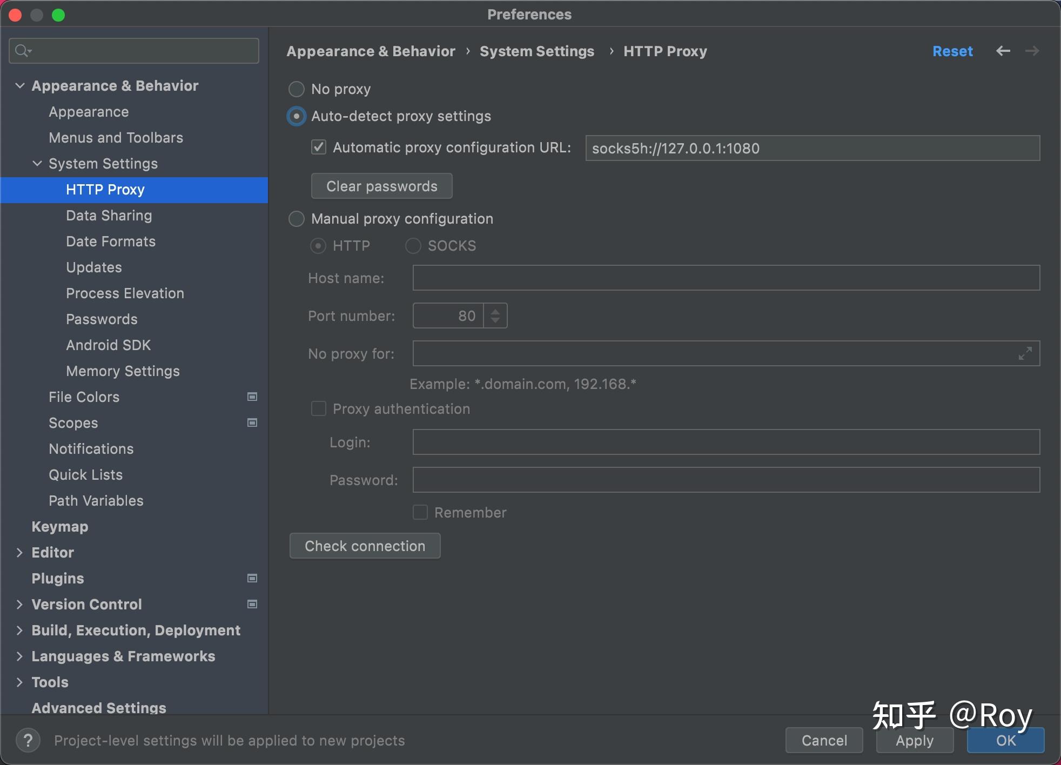Click the Check connection button
1061x765 pixels.
(x=365, y=546)
